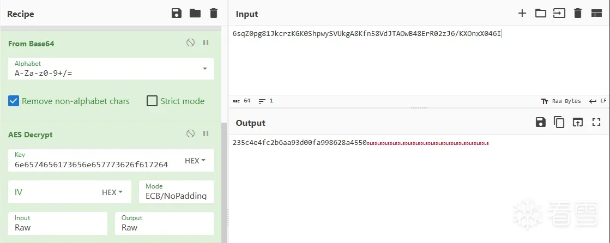610x243 pixels.
Task: Reset the input pane layout
Action: coord(596,14)
